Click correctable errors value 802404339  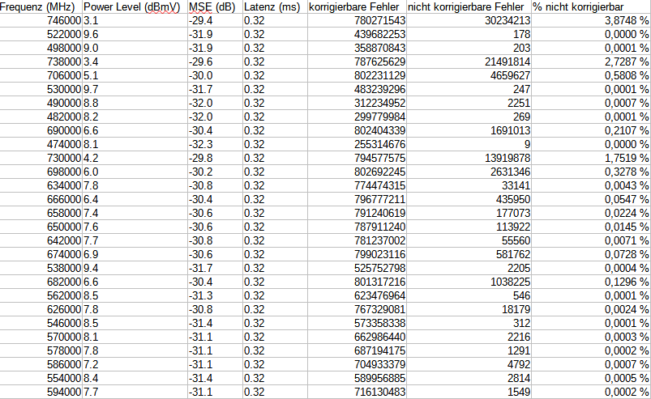[357, 130]
